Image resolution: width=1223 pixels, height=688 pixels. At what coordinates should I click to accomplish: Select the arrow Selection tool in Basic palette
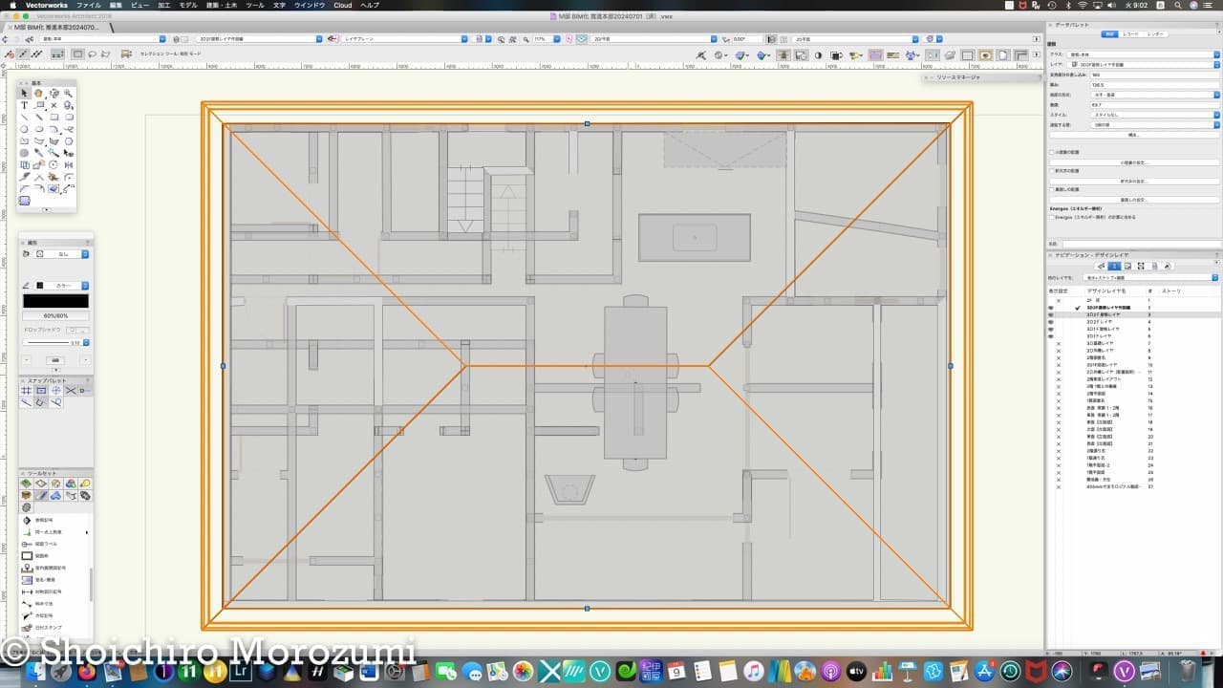pyautogui.click(x=25, y=94)
